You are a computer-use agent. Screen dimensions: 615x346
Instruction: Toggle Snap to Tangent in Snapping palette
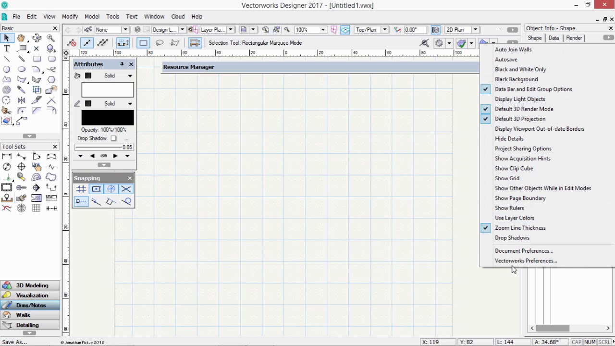126,201
